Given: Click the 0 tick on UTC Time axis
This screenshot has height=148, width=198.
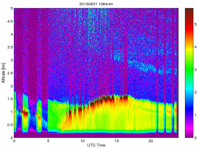Looking at the screenshot, I should [14, 141].
